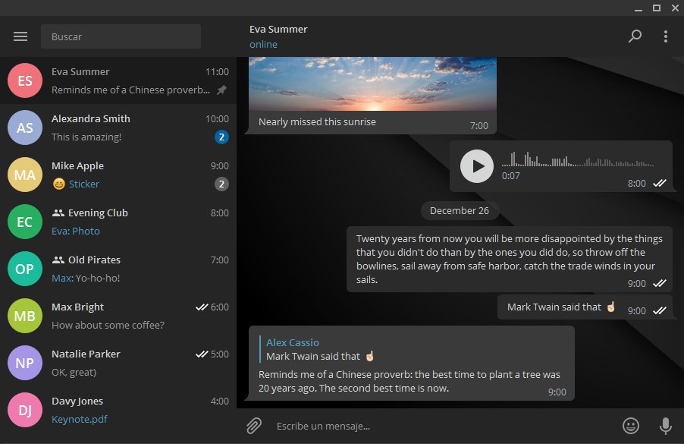Click the Max: Yo-ho-ho! preview
This screenshot has height=444, width=684.
coord(86,278)
